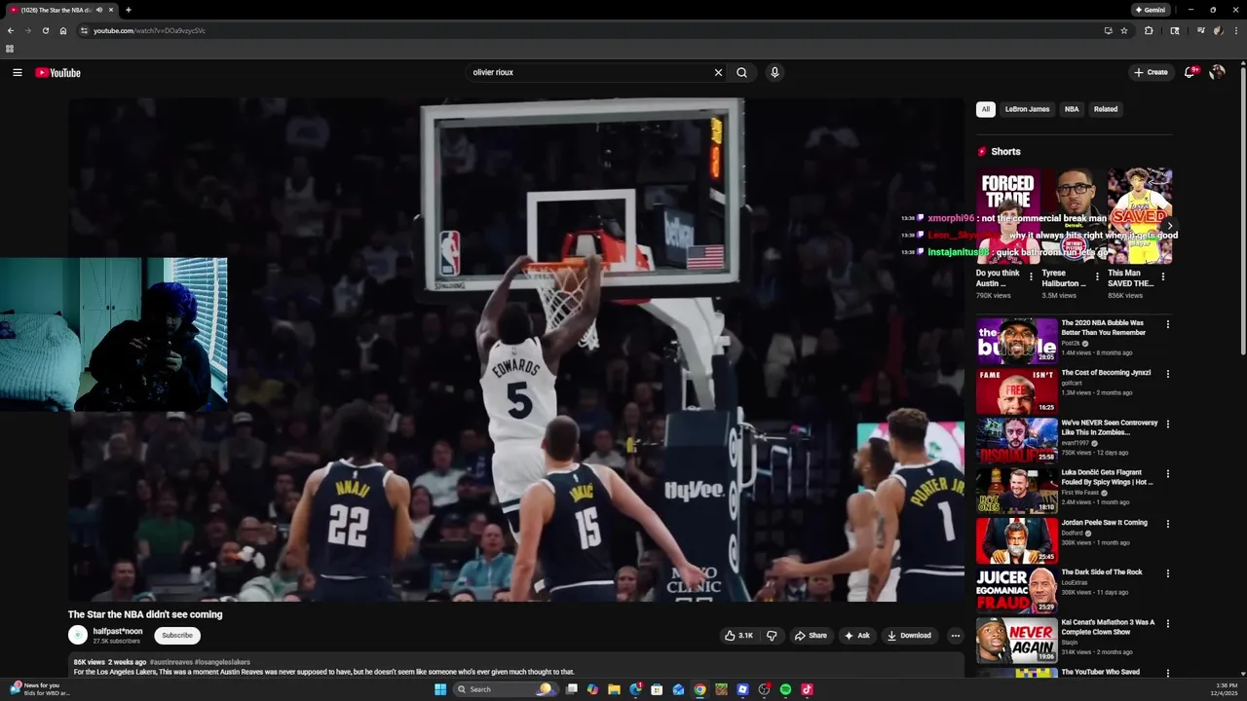
Task: Open Jordan Peele Saw It Coming thumbnail
Action: pyautogui.click(x=1017, y=540)
